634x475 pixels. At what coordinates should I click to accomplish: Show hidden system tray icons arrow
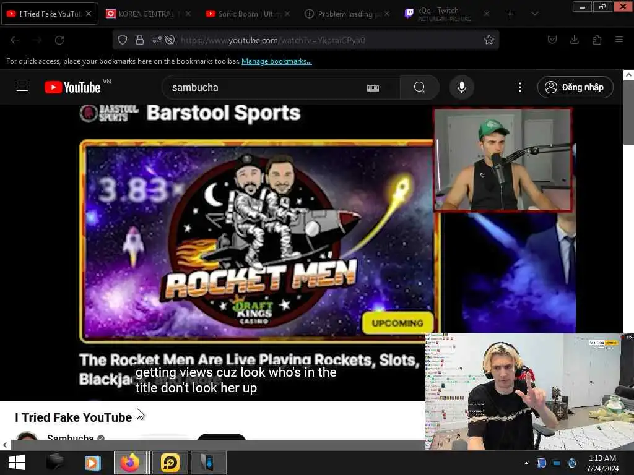[x=526, y=463]
